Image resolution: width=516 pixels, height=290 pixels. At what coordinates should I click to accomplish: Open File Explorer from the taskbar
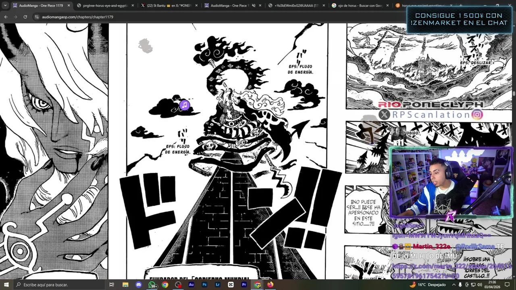[x=125, y=285]
